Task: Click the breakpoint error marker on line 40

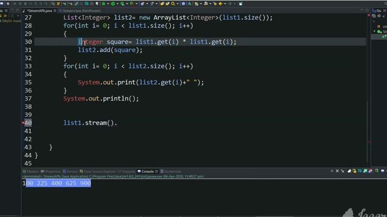Action: click(23, 123)
